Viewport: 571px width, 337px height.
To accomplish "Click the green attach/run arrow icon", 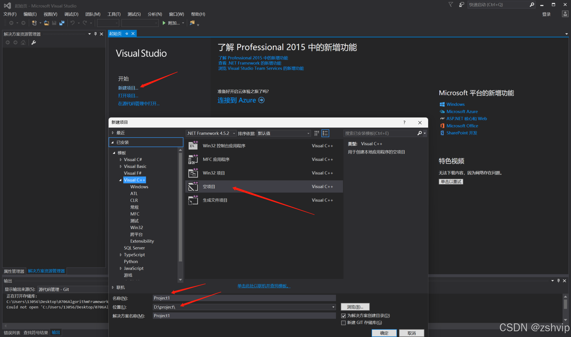I will [x=164, y=23].
